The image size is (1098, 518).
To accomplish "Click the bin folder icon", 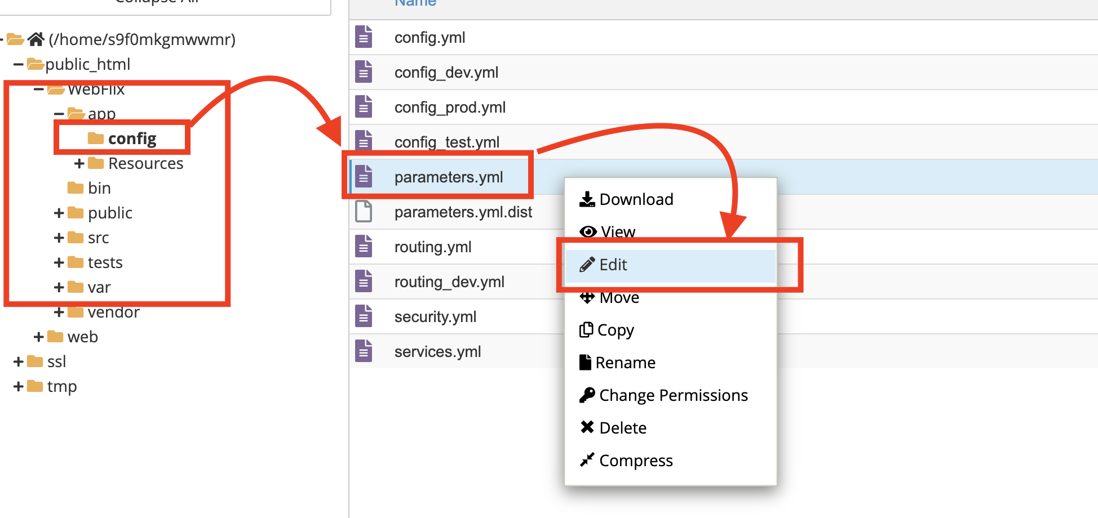I will tap(76, 188).
